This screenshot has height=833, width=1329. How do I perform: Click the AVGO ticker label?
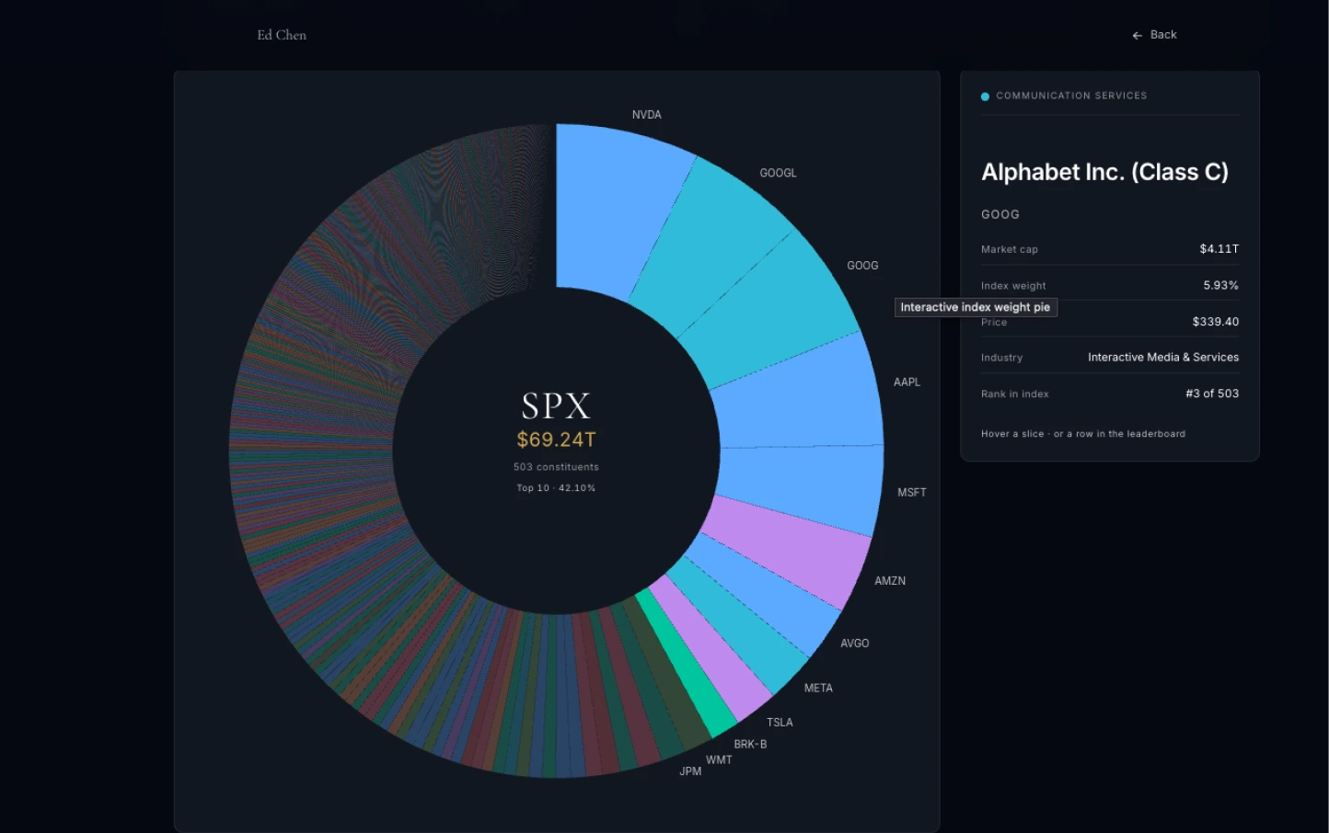(x=855, y=644)
